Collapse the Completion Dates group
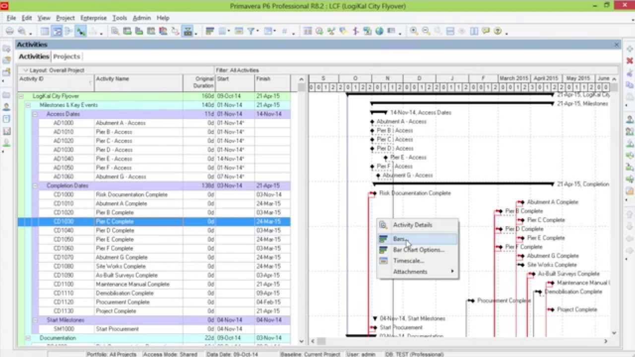The image size is (635, 357). pyautogui.click(x=35, y=186)
